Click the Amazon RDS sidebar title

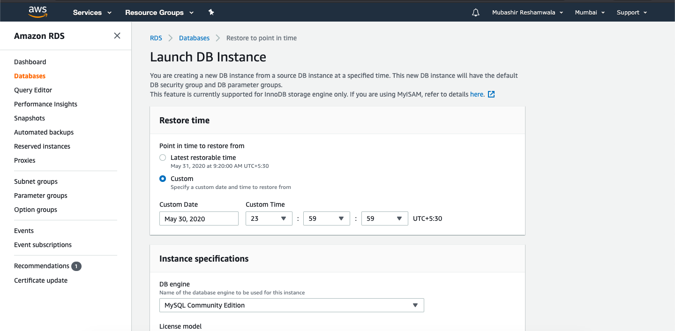pos(39,36)
